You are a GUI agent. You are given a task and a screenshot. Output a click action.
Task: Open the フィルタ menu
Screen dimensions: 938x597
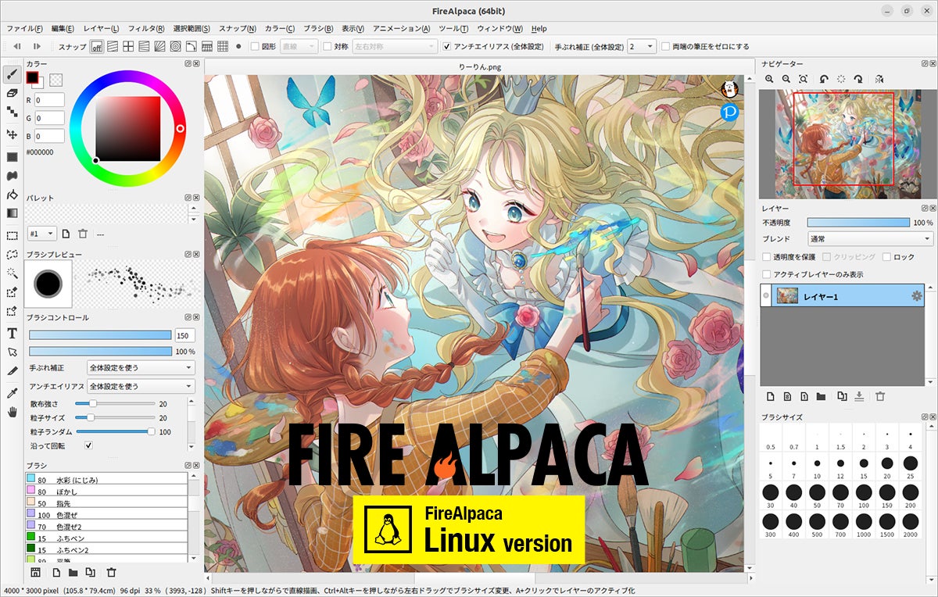click(x=146, y=28)
